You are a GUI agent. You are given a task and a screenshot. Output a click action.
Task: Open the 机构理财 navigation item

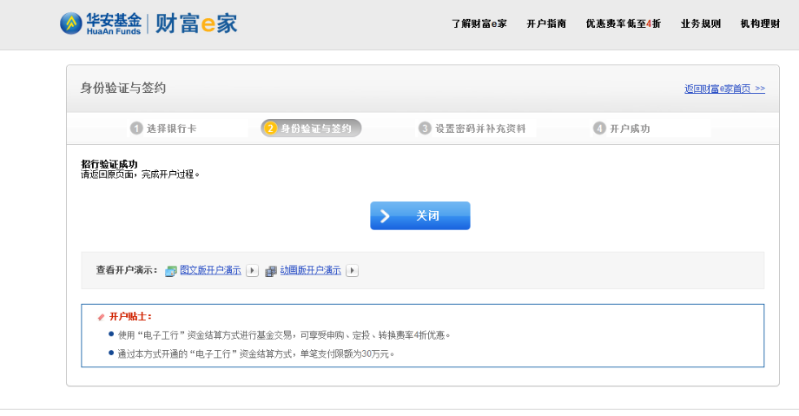(x=760, y=23)
